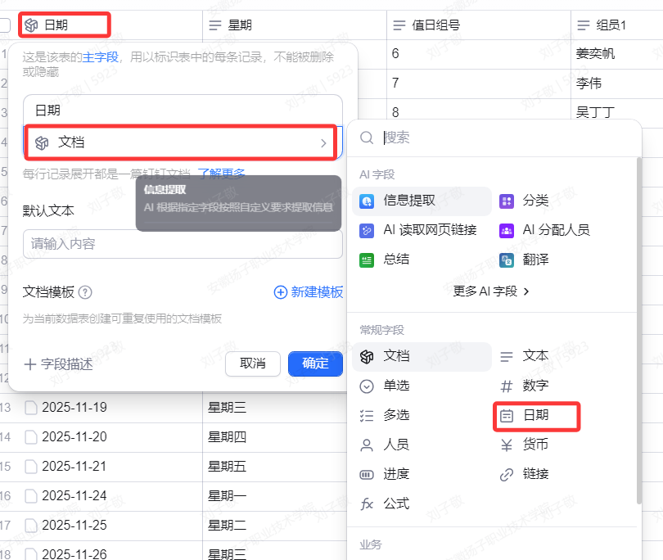Click the AI 分配人员 icon

[x=506, y=231]
